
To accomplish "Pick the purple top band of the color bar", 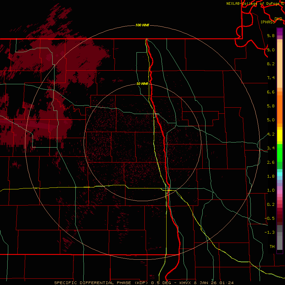I will (x=280, y=32).
